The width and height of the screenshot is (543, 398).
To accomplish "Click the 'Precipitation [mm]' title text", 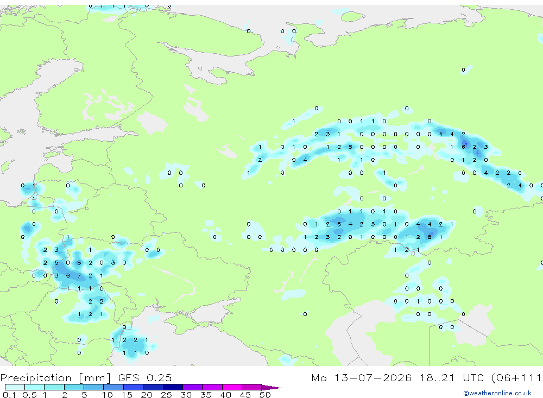I will point(55,378).
